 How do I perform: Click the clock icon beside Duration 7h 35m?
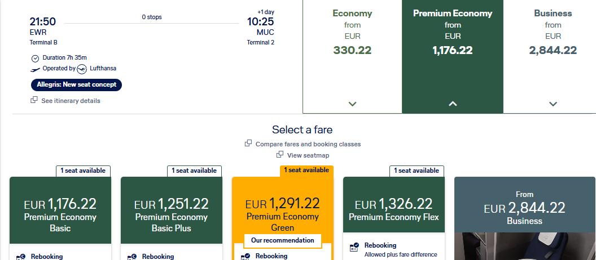tap(35, 59)
